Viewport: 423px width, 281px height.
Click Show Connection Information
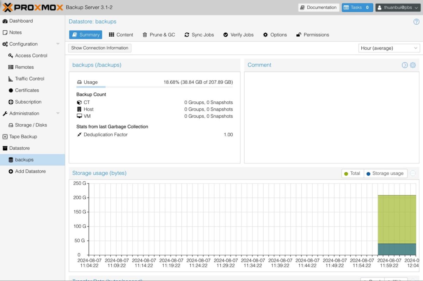pos(99,48)
